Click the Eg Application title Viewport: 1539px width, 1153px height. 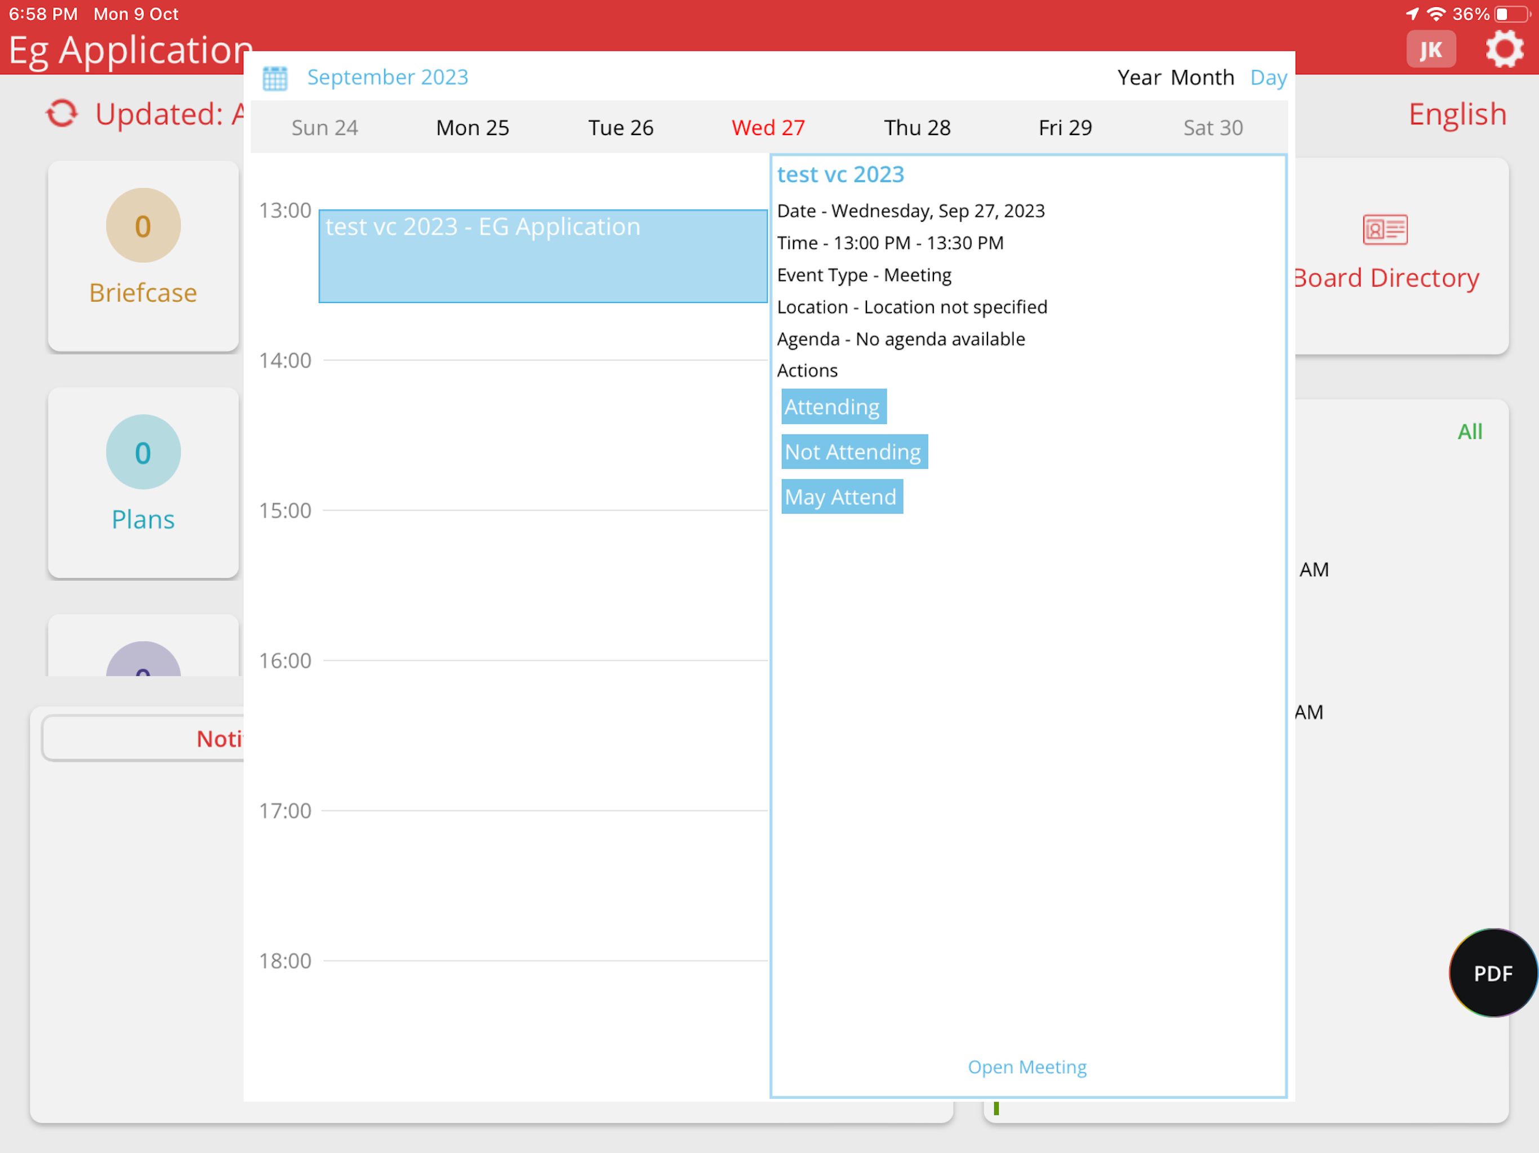coord(130,50)
